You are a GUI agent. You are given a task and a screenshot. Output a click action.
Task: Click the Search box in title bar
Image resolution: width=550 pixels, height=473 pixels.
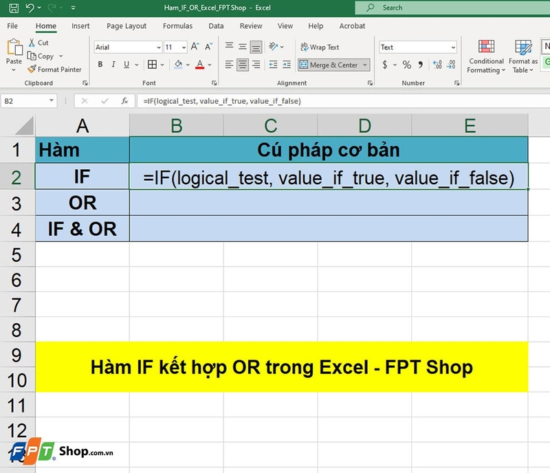point(452,8)
